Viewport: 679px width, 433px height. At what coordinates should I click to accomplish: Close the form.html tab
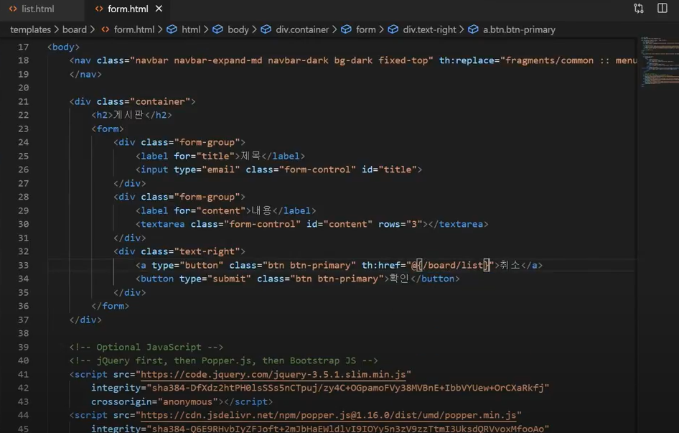point(159,9)
